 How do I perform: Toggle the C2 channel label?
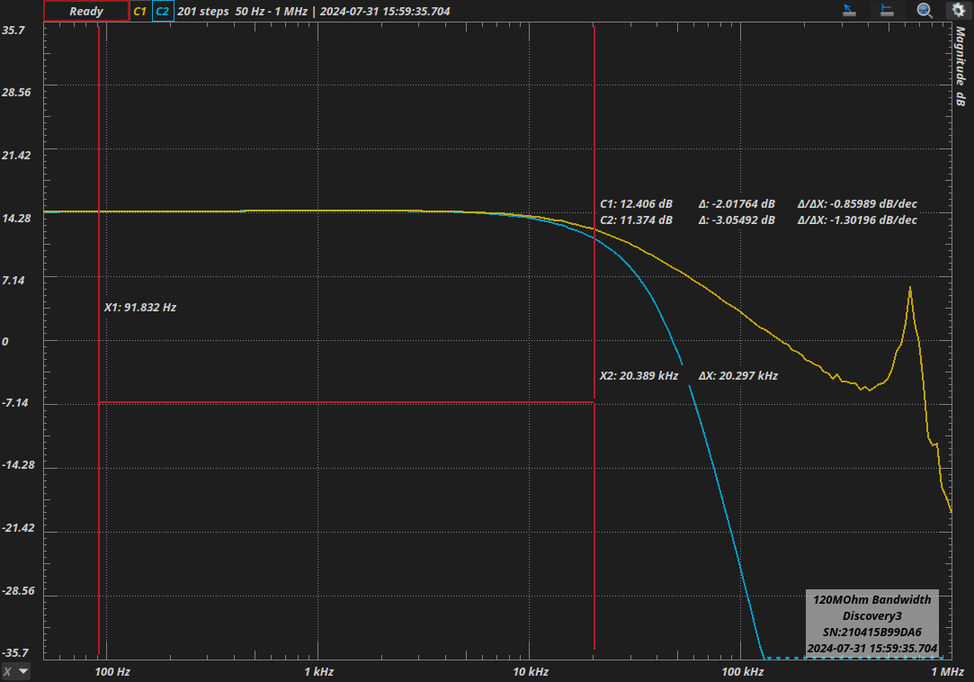(163, 11)
